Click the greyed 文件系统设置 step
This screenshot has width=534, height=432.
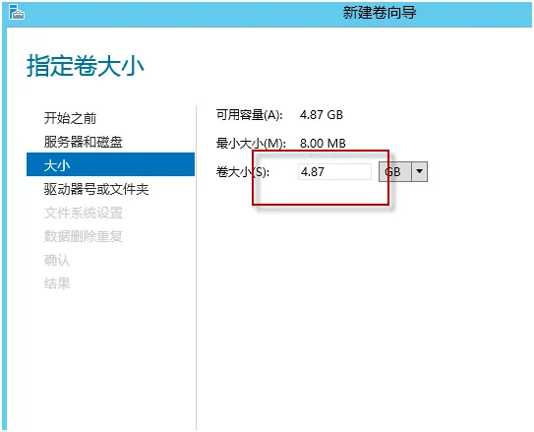[83, 213]
